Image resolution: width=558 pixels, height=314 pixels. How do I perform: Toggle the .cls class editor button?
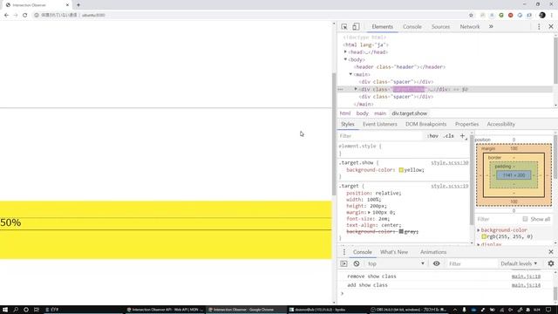click(449, 136)
